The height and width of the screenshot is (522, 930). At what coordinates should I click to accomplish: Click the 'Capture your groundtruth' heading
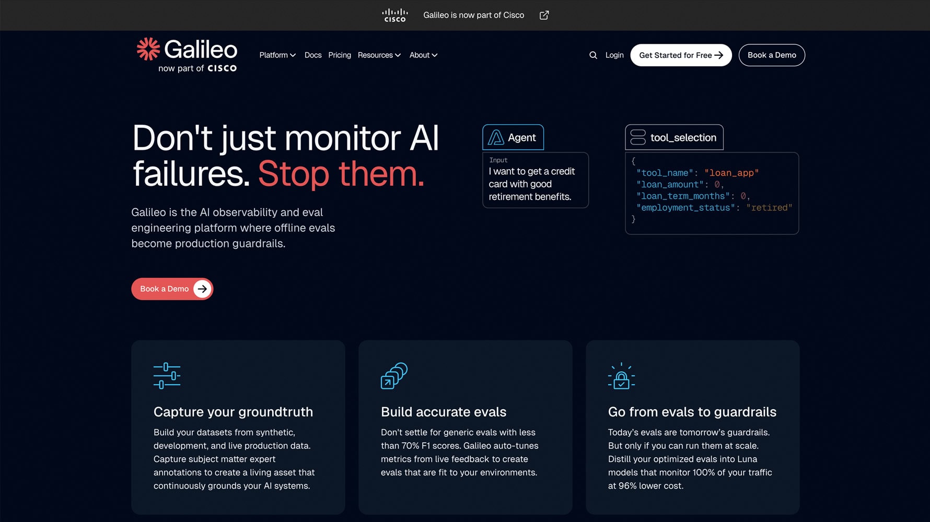click(233, 412)
